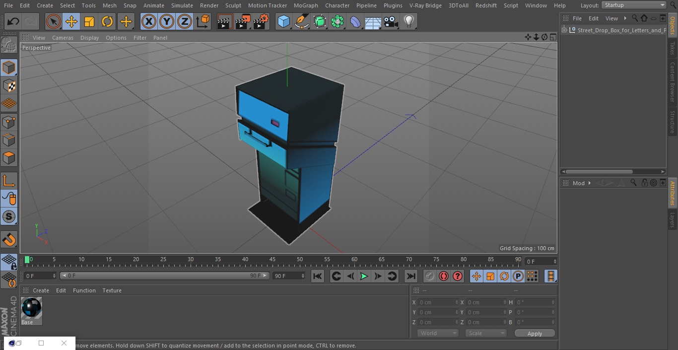Expand the Attributes Mode menu arrow
Image resolution: width=678 pixels, height=350 pixels.
click(x=589, y=183)
